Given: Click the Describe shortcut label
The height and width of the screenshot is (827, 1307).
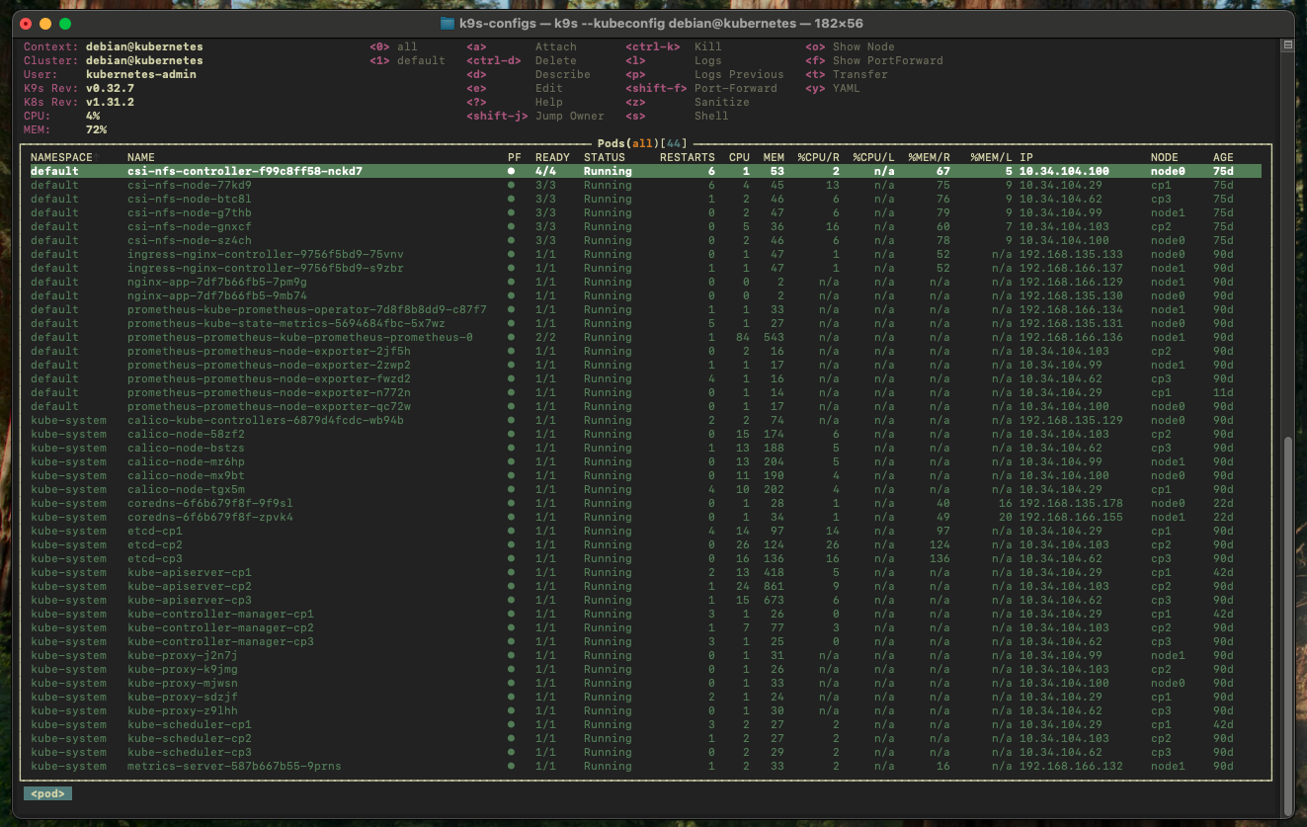Looking at the screenshot, I should tap(562, 74).
